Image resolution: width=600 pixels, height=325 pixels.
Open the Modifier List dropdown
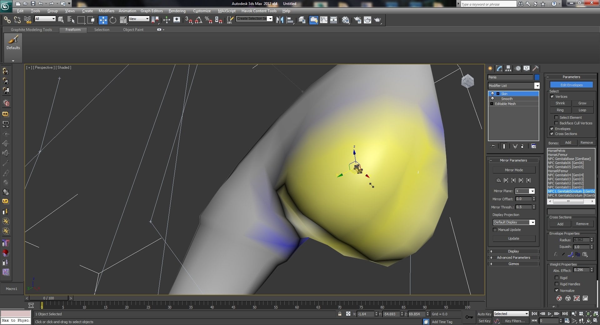tap(514, 86)
